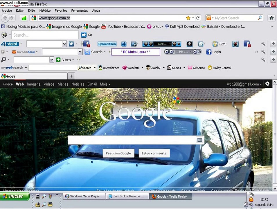Click the Pesquisa Google button
The height and width of the screenshot is (209, 277).
click(118, 153)
